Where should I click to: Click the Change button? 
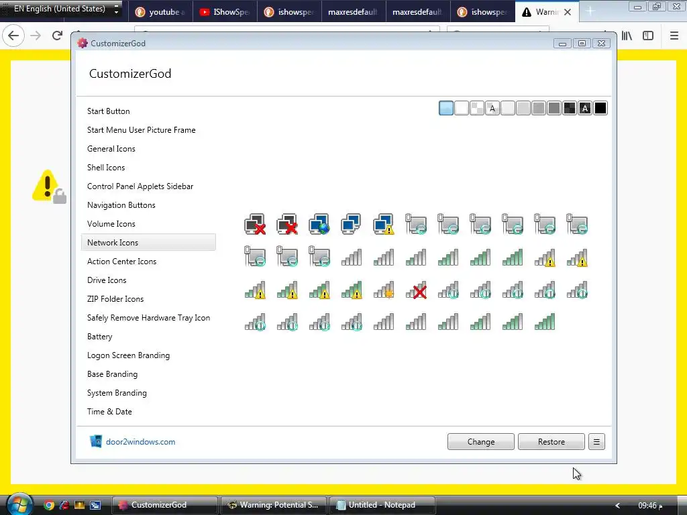click(480, 441)
